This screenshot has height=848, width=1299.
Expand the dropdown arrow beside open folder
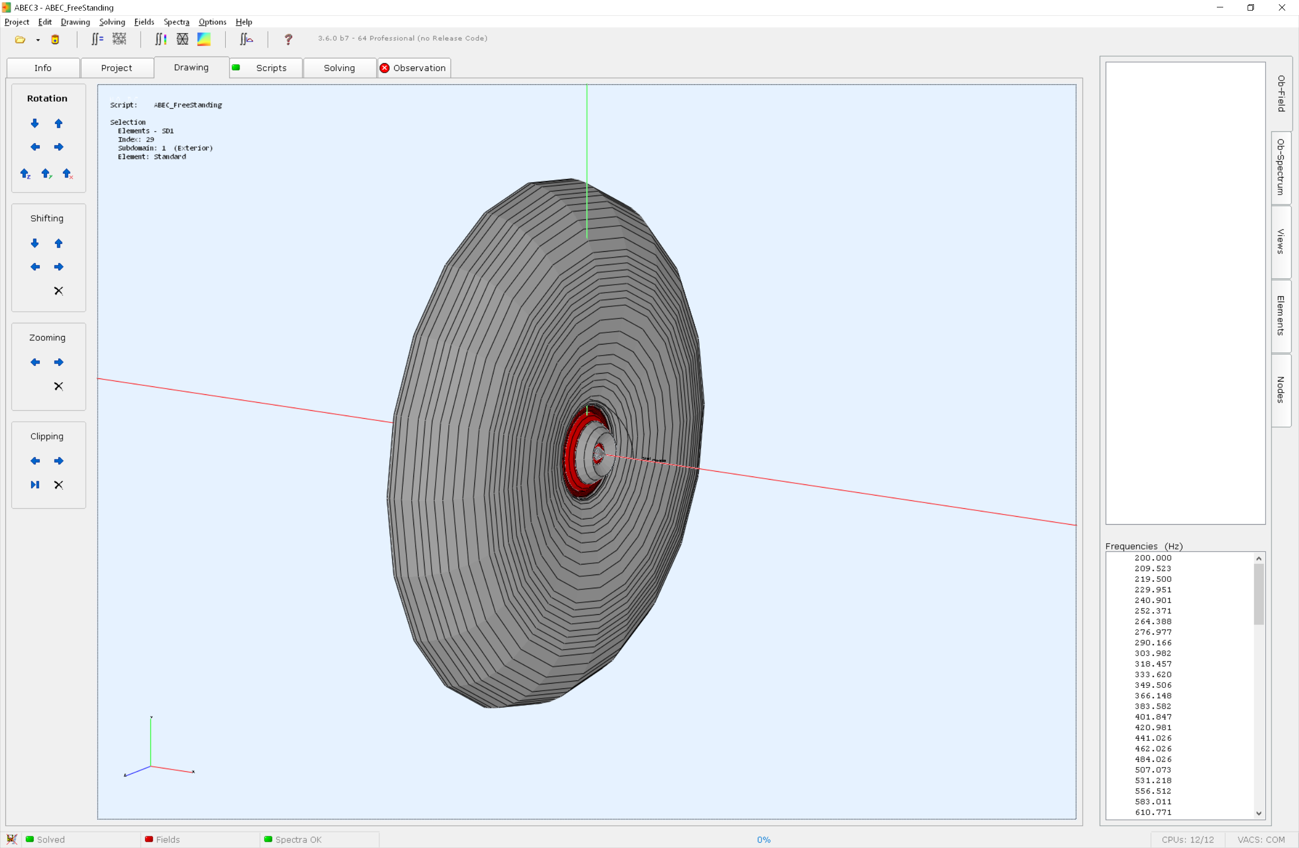coord(38,40)
